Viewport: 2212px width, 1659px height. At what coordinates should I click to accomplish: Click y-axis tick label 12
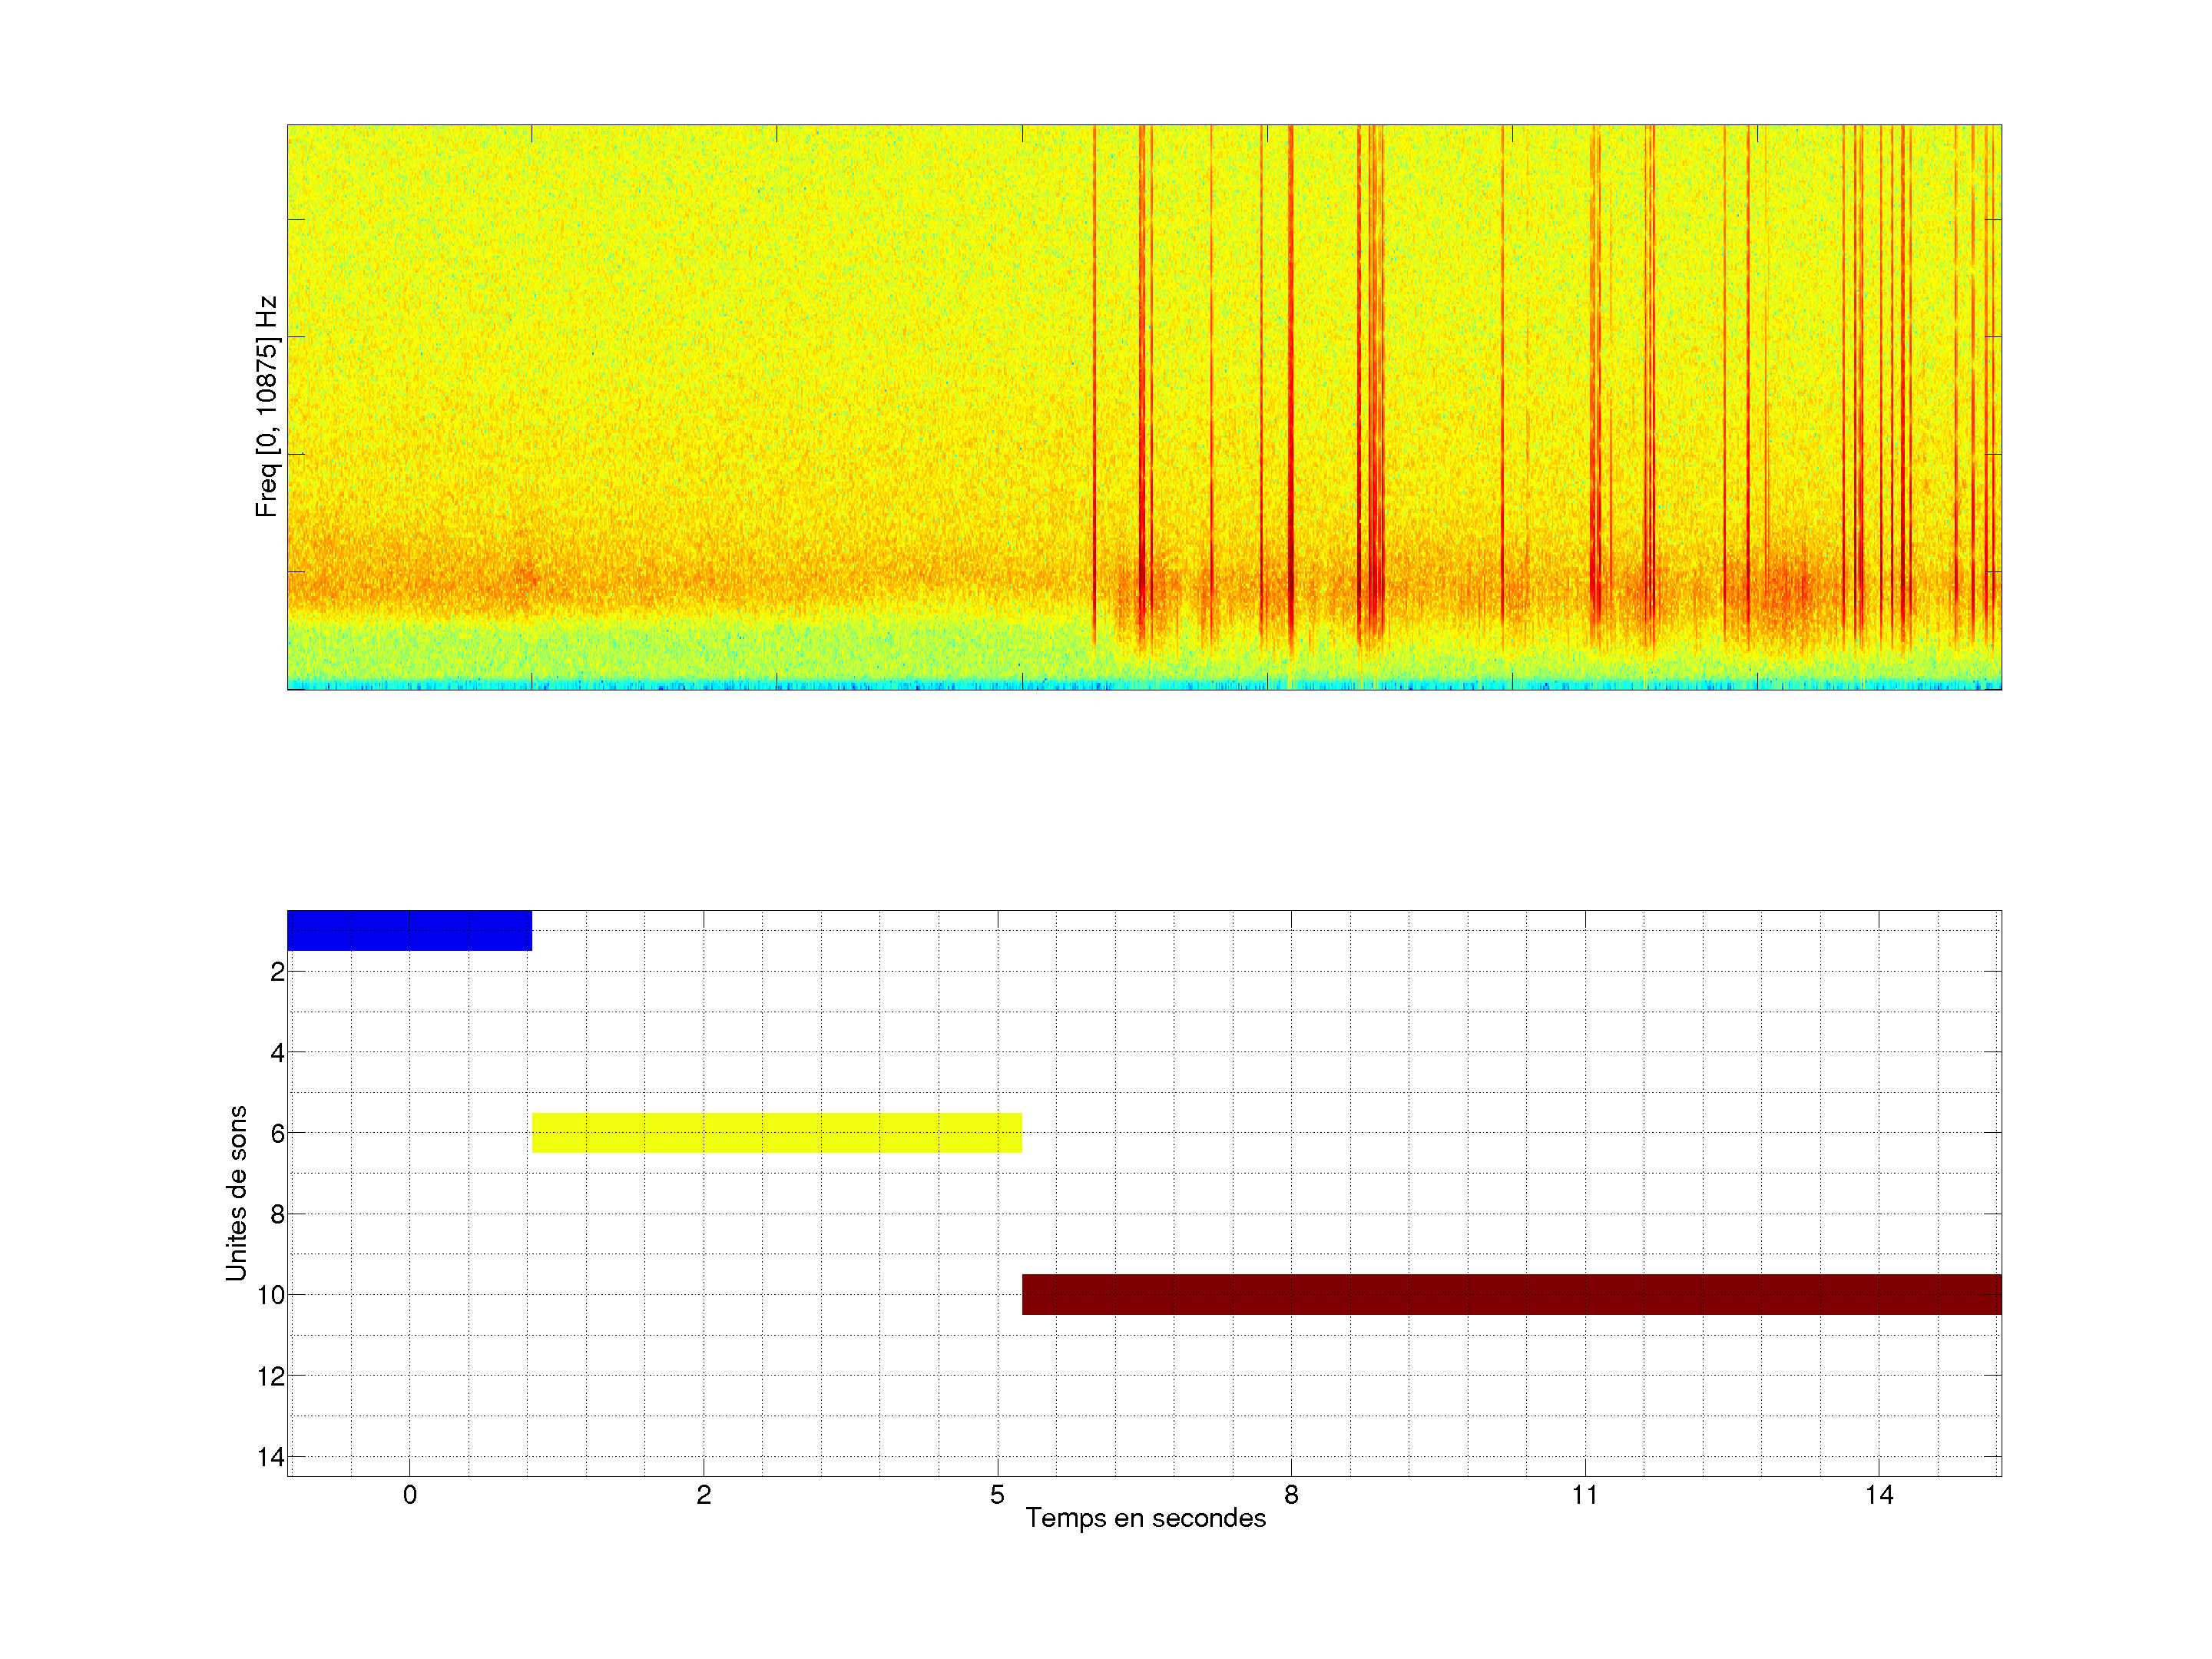[271, 1376]
